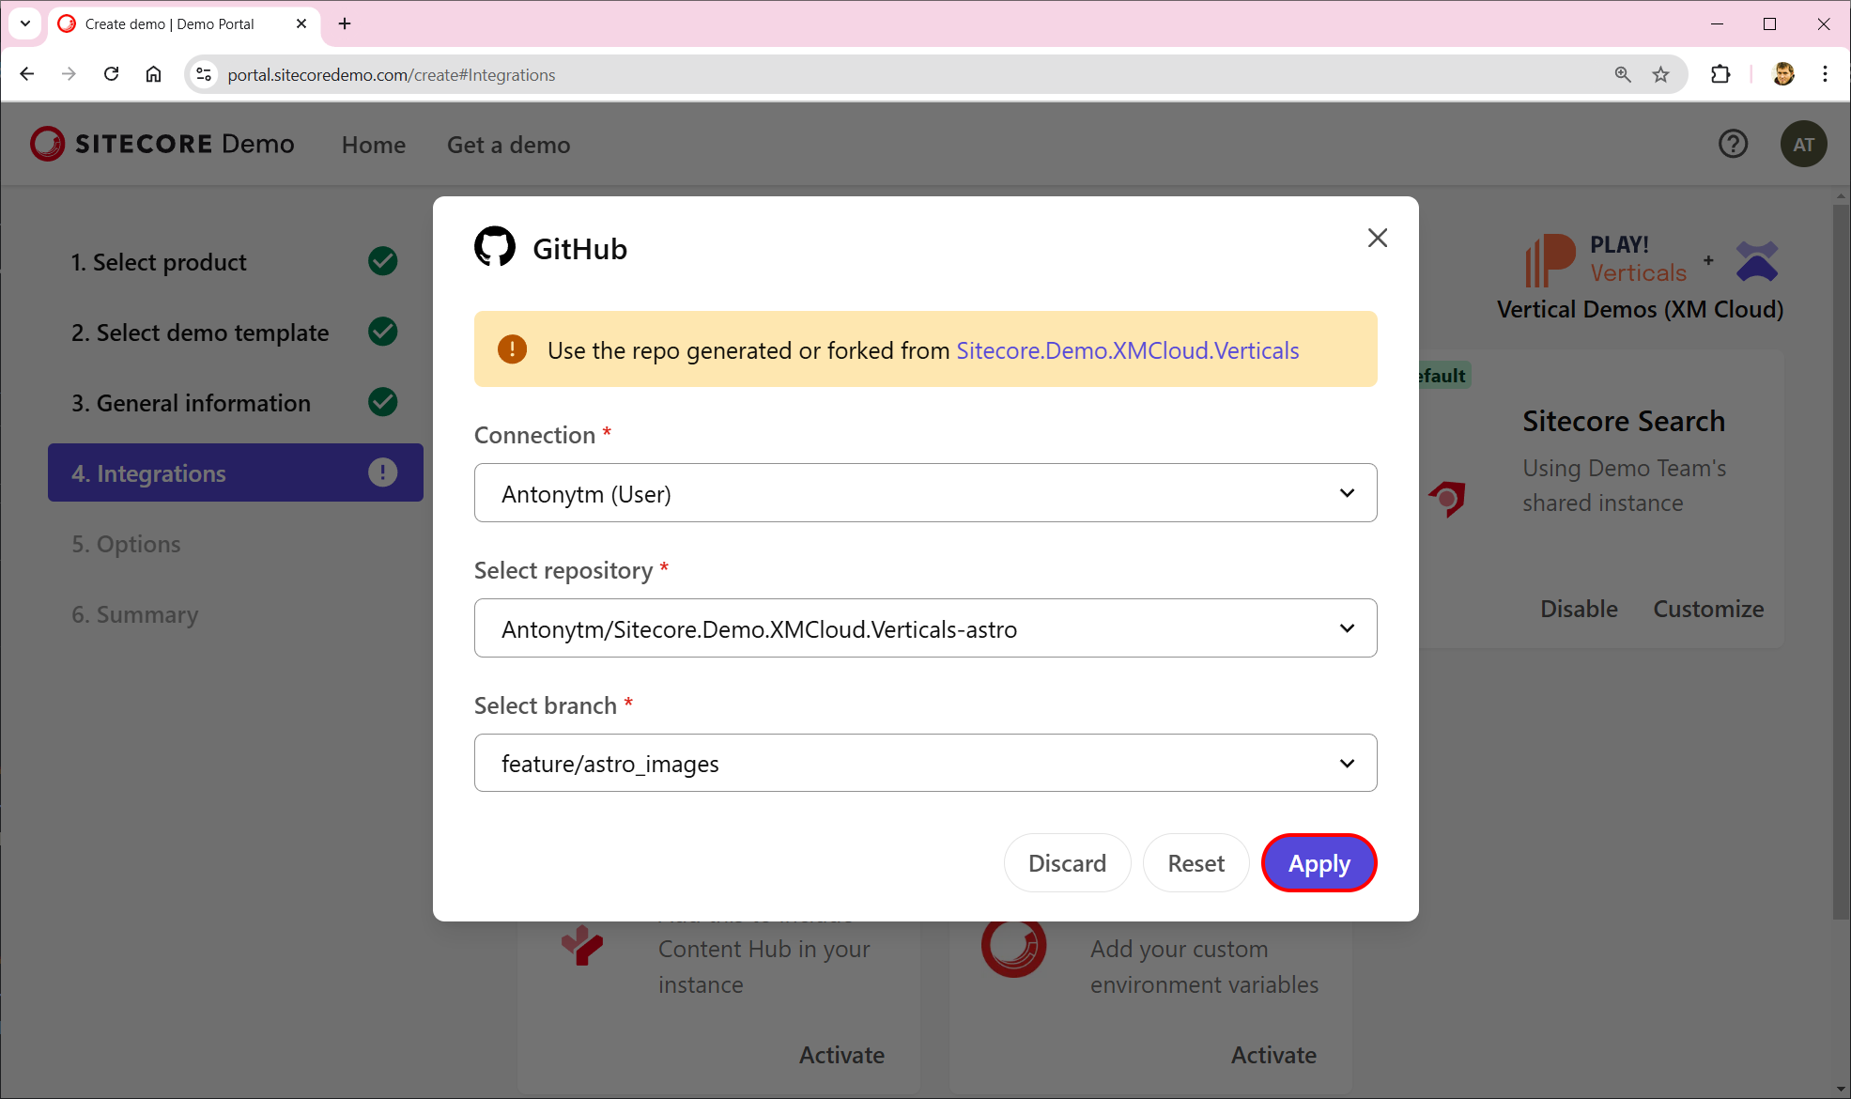1851x1099 pixels.
Task: Switch to the Options step
Action: pos(126,543)
